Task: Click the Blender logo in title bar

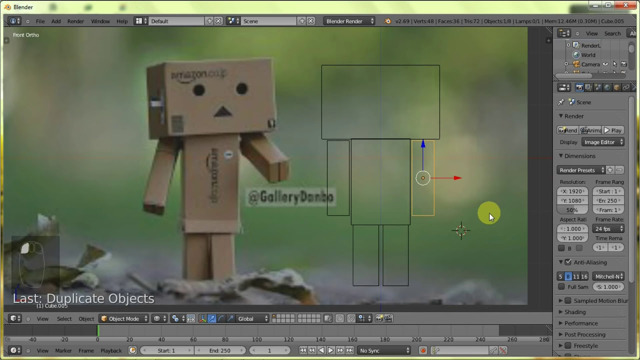Action: coord(7,7)
